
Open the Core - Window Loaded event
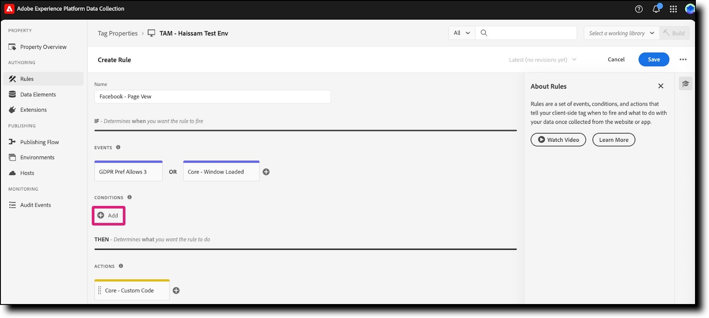tap(221, 171)
